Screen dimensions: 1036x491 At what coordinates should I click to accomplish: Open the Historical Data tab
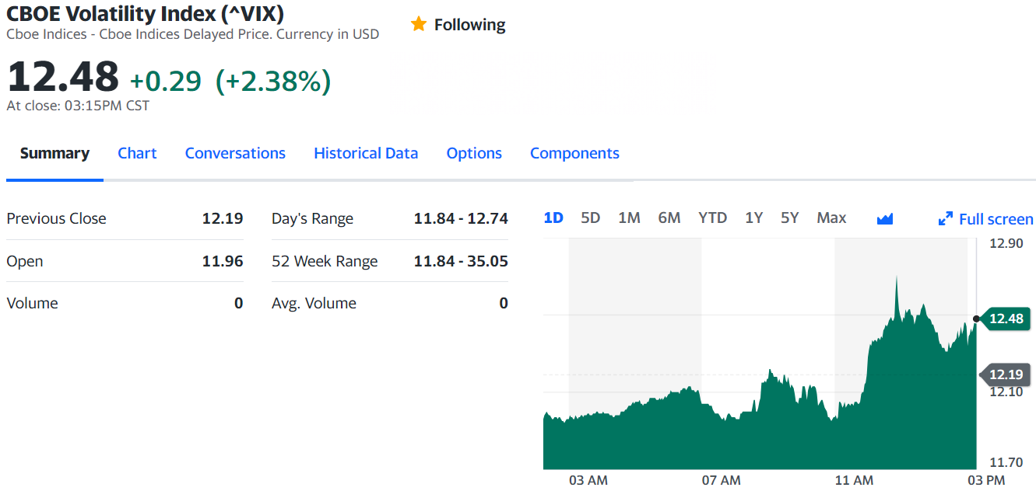click(366, 153)
